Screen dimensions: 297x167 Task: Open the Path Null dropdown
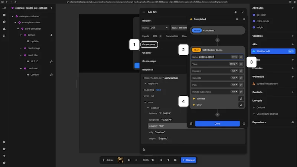pyautogui.click(x=234, y=85)
